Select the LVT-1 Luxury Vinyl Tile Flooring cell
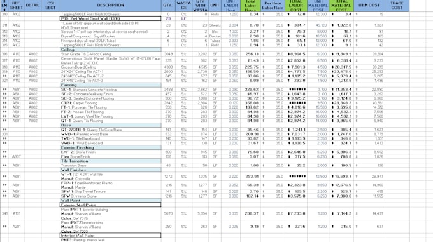The image size is (433, 242). click(110, 116)
